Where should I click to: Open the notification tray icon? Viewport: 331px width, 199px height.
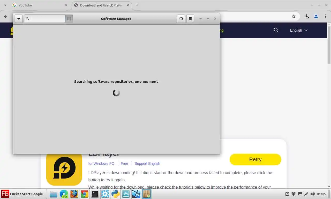click(x=287, y=194)
